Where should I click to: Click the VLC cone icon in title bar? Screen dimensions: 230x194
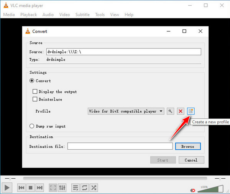(x=6, y=5)
